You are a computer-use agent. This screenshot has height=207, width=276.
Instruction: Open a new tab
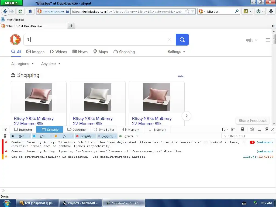pos(71,26)
